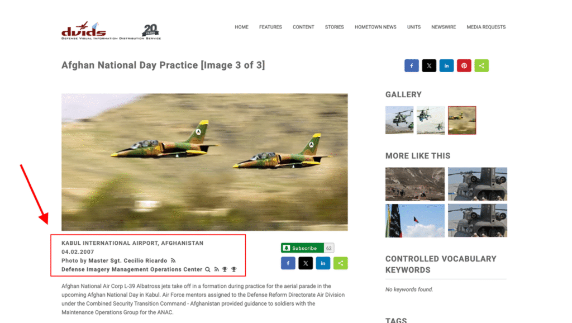This screenshot has width=572, height=323.
Task: Open top green share icon
Action: (482, 66)
